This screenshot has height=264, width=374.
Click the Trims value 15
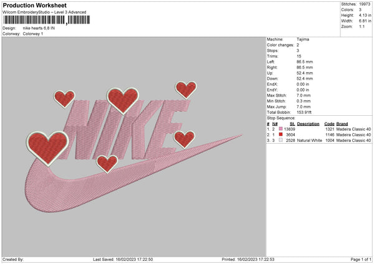(299, 56)
